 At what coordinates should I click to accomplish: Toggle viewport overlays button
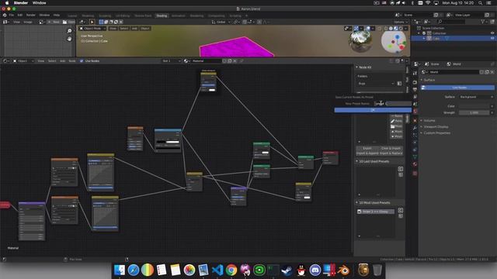(368, 29)
